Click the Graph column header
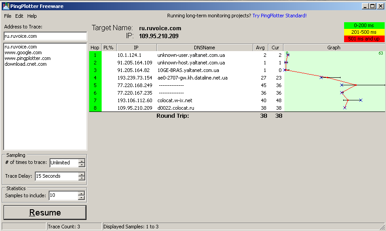Viewport: 386px width, 231px height. pyautogui.click(x=334, y=48)
